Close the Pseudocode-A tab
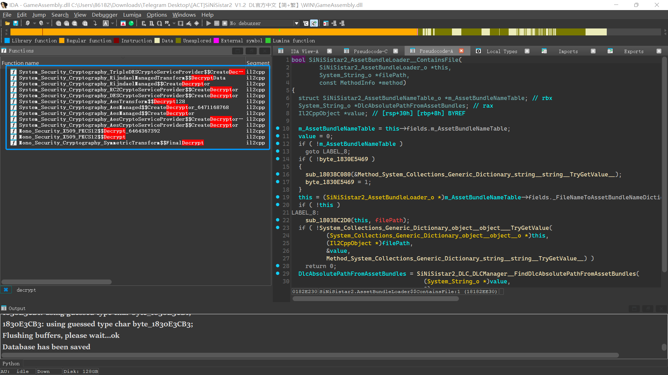668x375 pixels. (x=461, y=51)
